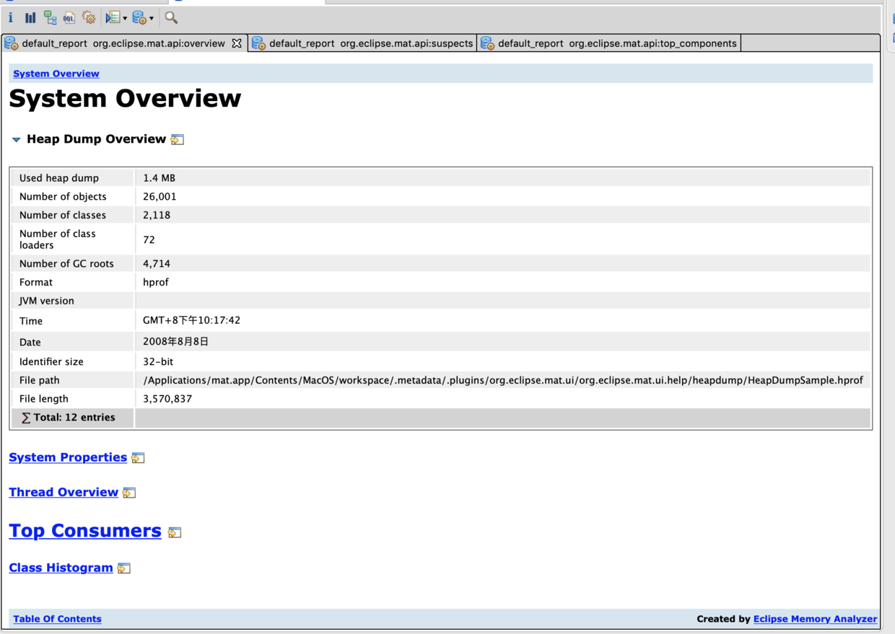This screenshot has width=895, height=634.
Task: Select the hprof format value
Action: 156,282
